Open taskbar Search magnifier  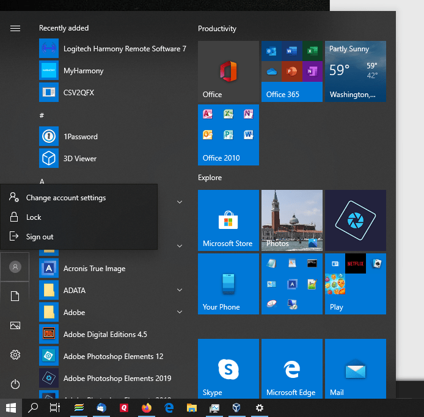point(33,408)
